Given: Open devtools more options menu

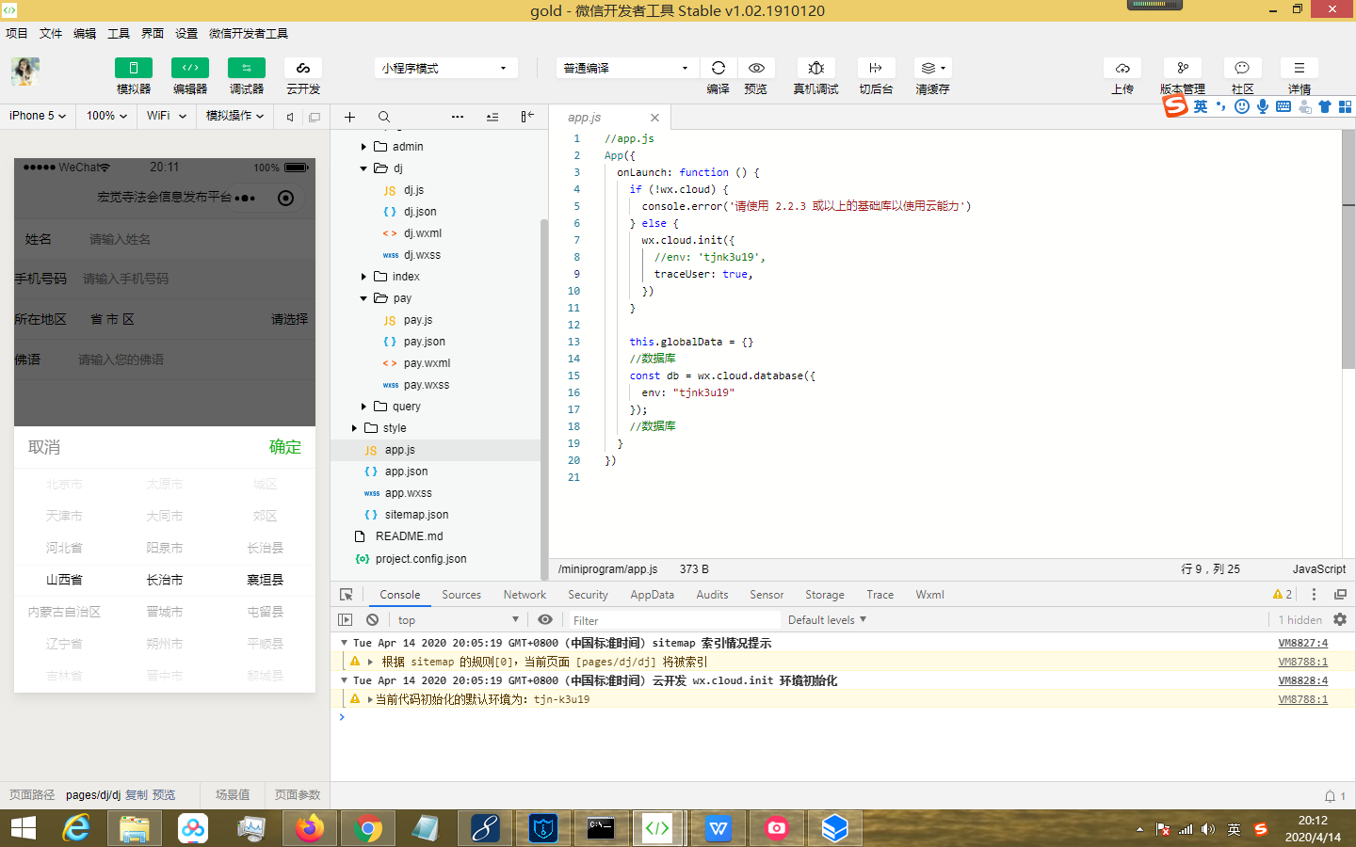Looking at the screenshot, I should (x=1314, y=595).
